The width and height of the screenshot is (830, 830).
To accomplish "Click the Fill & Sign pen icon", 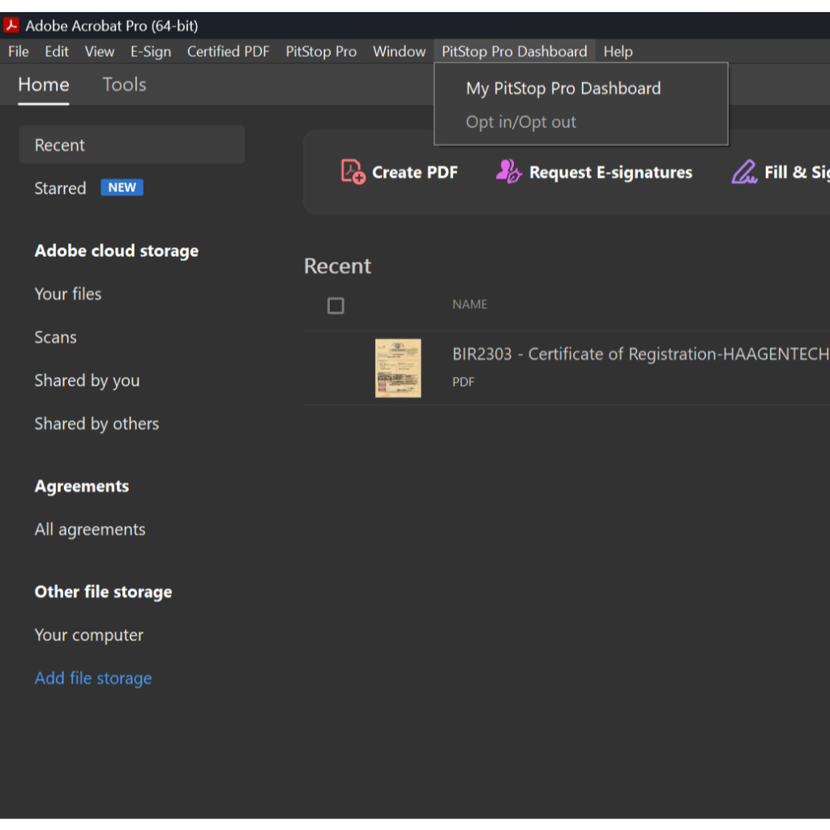I will (743, 172).
